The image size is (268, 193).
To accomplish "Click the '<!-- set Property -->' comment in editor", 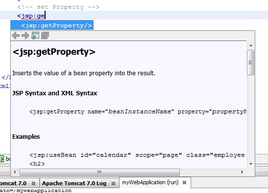I will tap(58, 7).
